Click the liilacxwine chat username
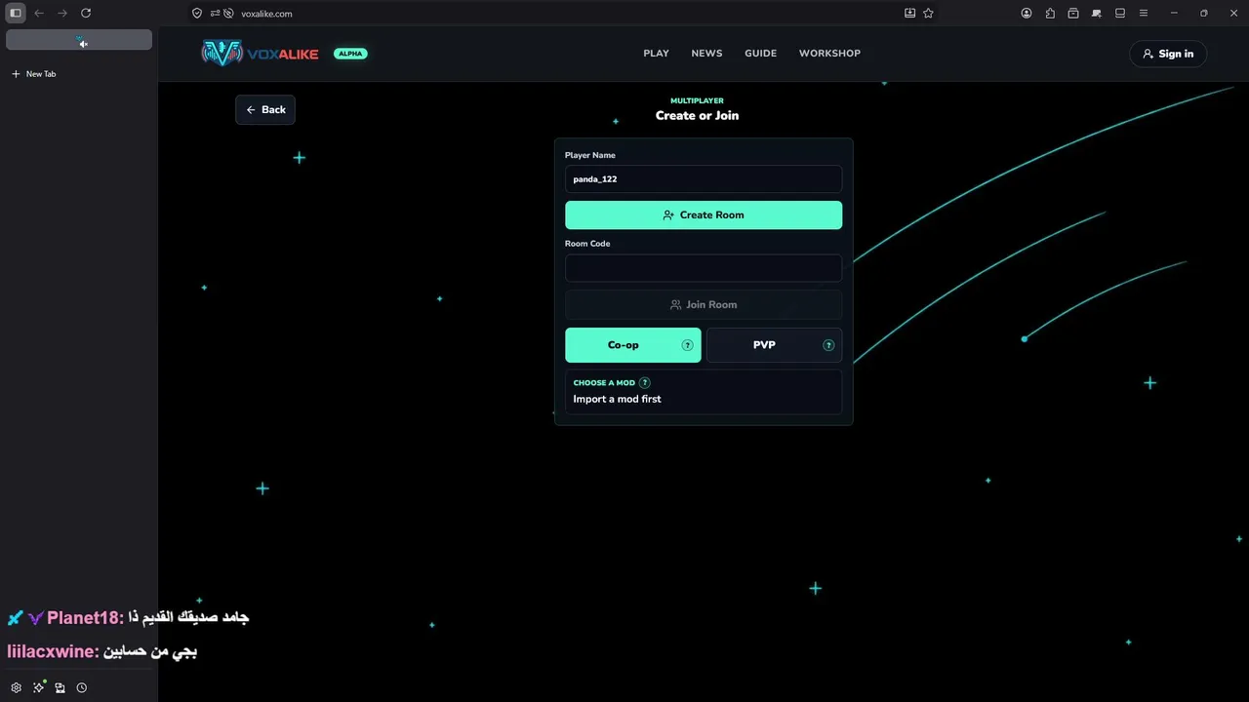Image resolution: width=1249 pixels, height=702 pixels. [53, 651]
